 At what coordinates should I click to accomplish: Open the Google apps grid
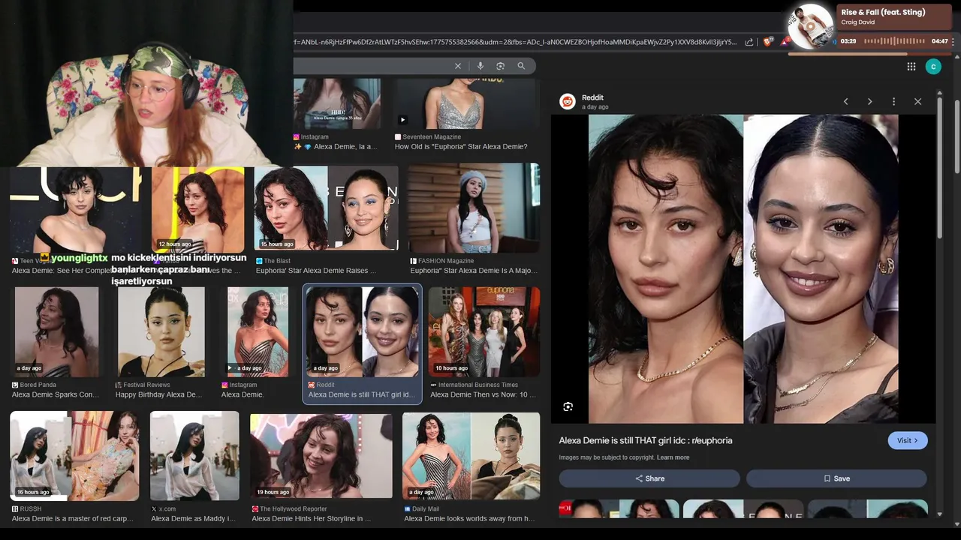pos(911,67)
